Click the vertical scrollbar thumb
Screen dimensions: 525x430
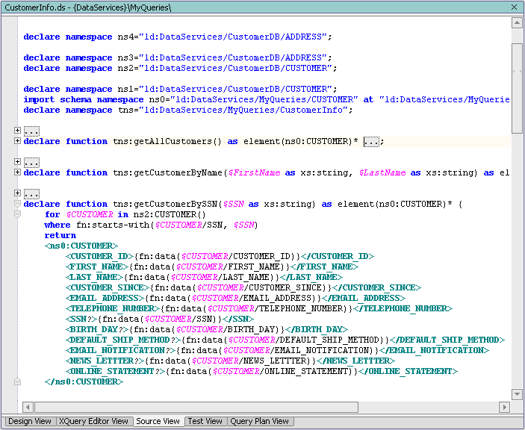tap(517, 88)
